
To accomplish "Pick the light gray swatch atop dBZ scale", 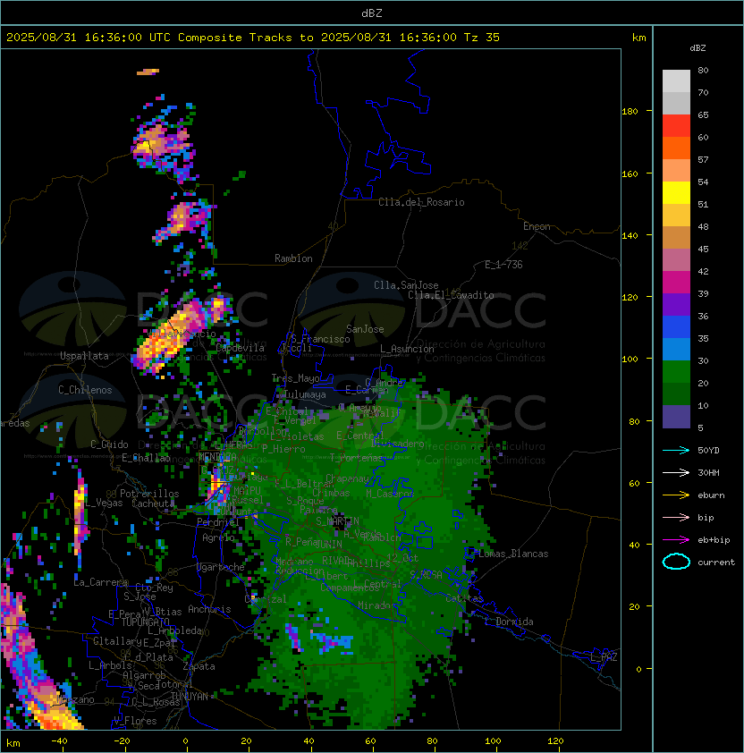I will [676, 80].
